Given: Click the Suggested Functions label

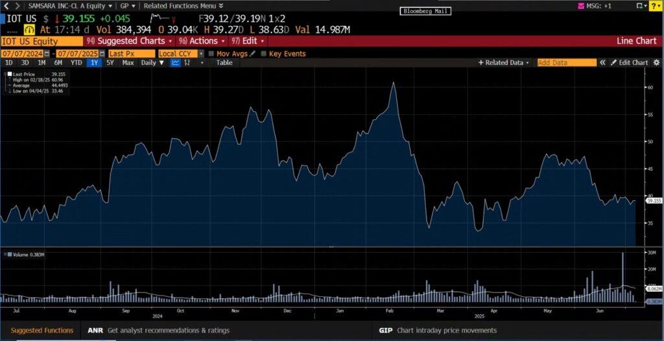Looking at the screenshot, I should (x=42, y=330).
